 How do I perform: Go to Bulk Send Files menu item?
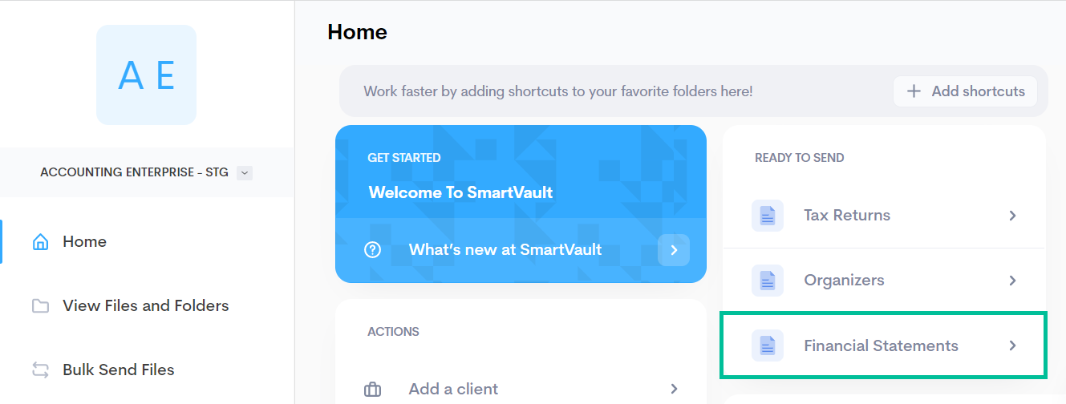(x=118, y=370)
